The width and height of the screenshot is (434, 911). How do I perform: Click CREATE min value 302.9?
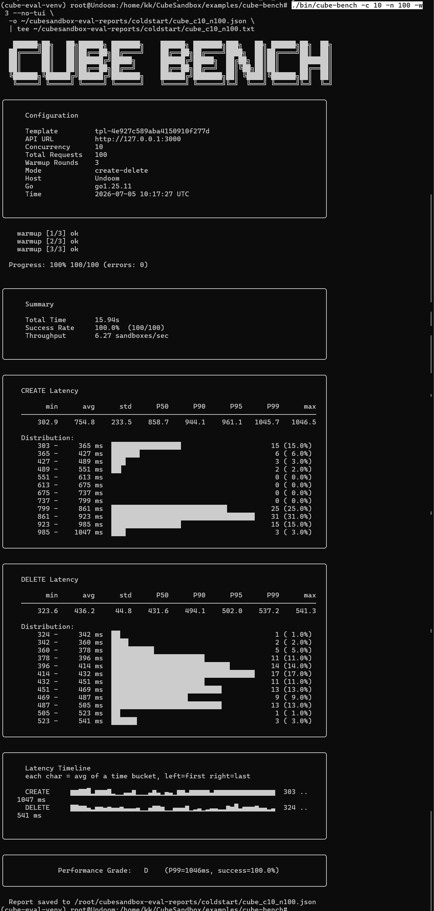pyautogui.click(x=48, y=422)
